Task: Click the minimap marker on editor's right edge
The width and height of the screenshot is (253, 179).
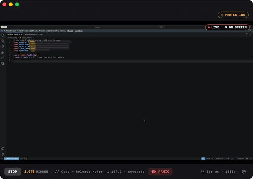Action: click(x=252, y=57)
